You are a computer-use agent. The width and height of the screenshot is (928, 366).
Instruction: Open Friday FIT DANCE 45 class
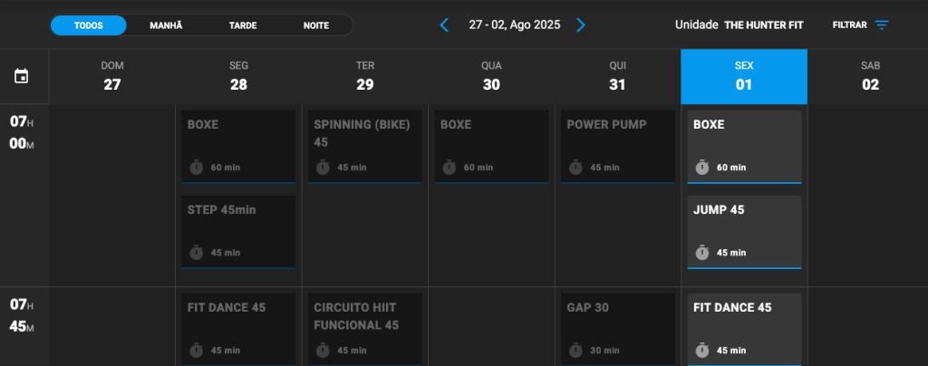coord(745,330)
